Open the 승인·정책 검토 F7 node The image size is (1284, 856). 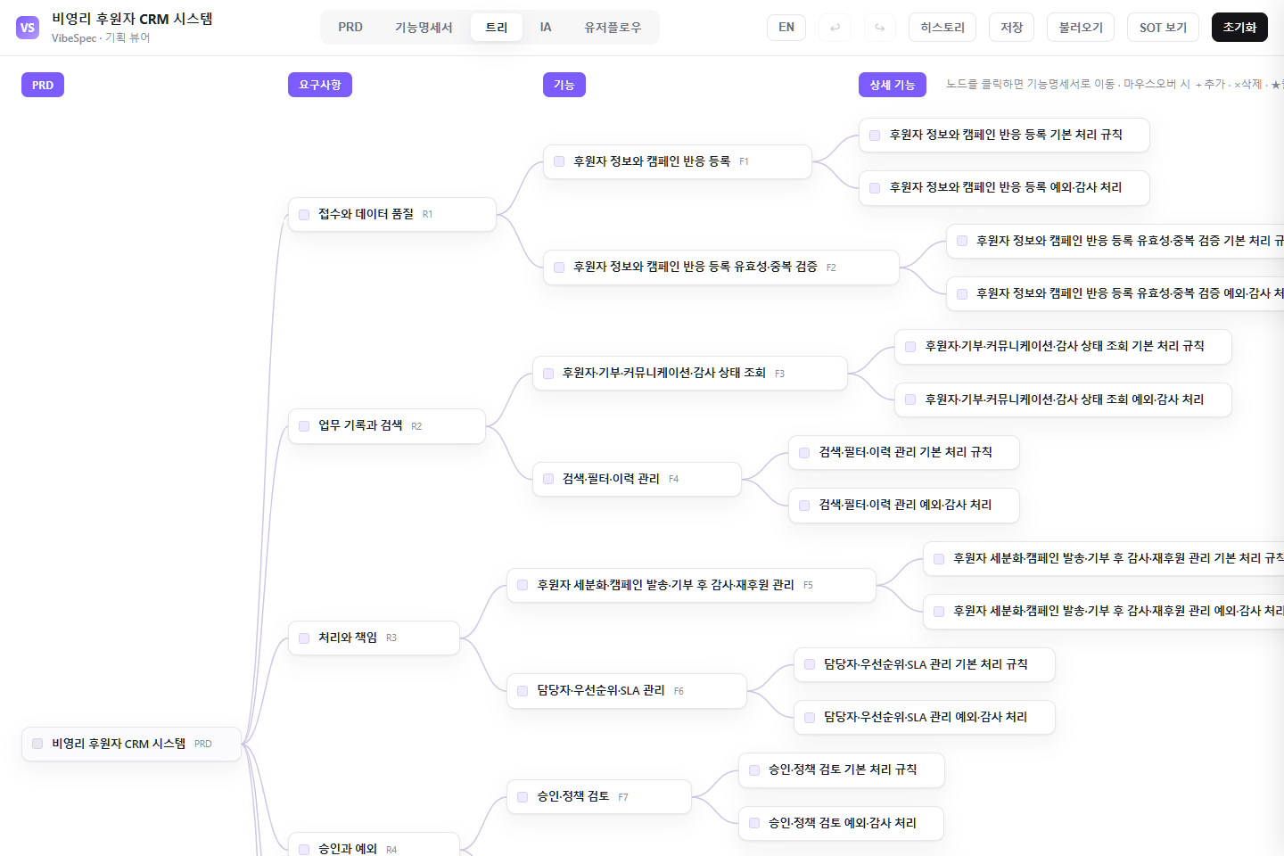pos(598,796)
